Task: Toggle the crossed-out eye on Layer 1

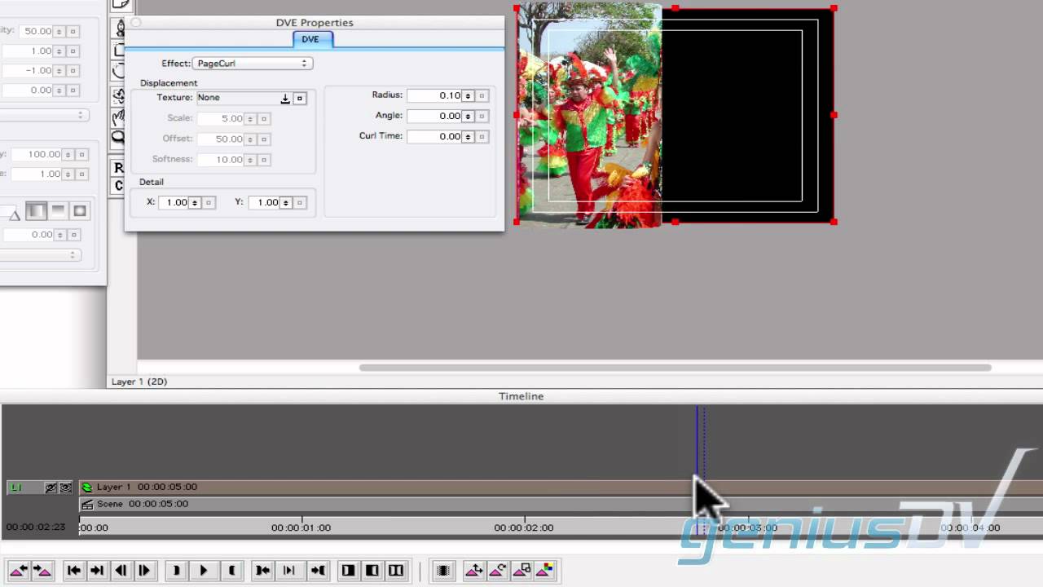Action: (x=51, y=488)
